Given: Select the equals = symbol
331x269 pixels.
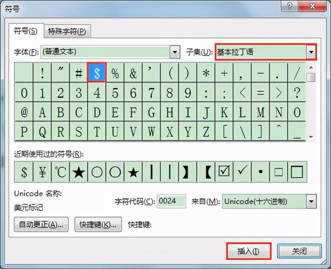Looking at the screenshot, I should coord(261,92).
